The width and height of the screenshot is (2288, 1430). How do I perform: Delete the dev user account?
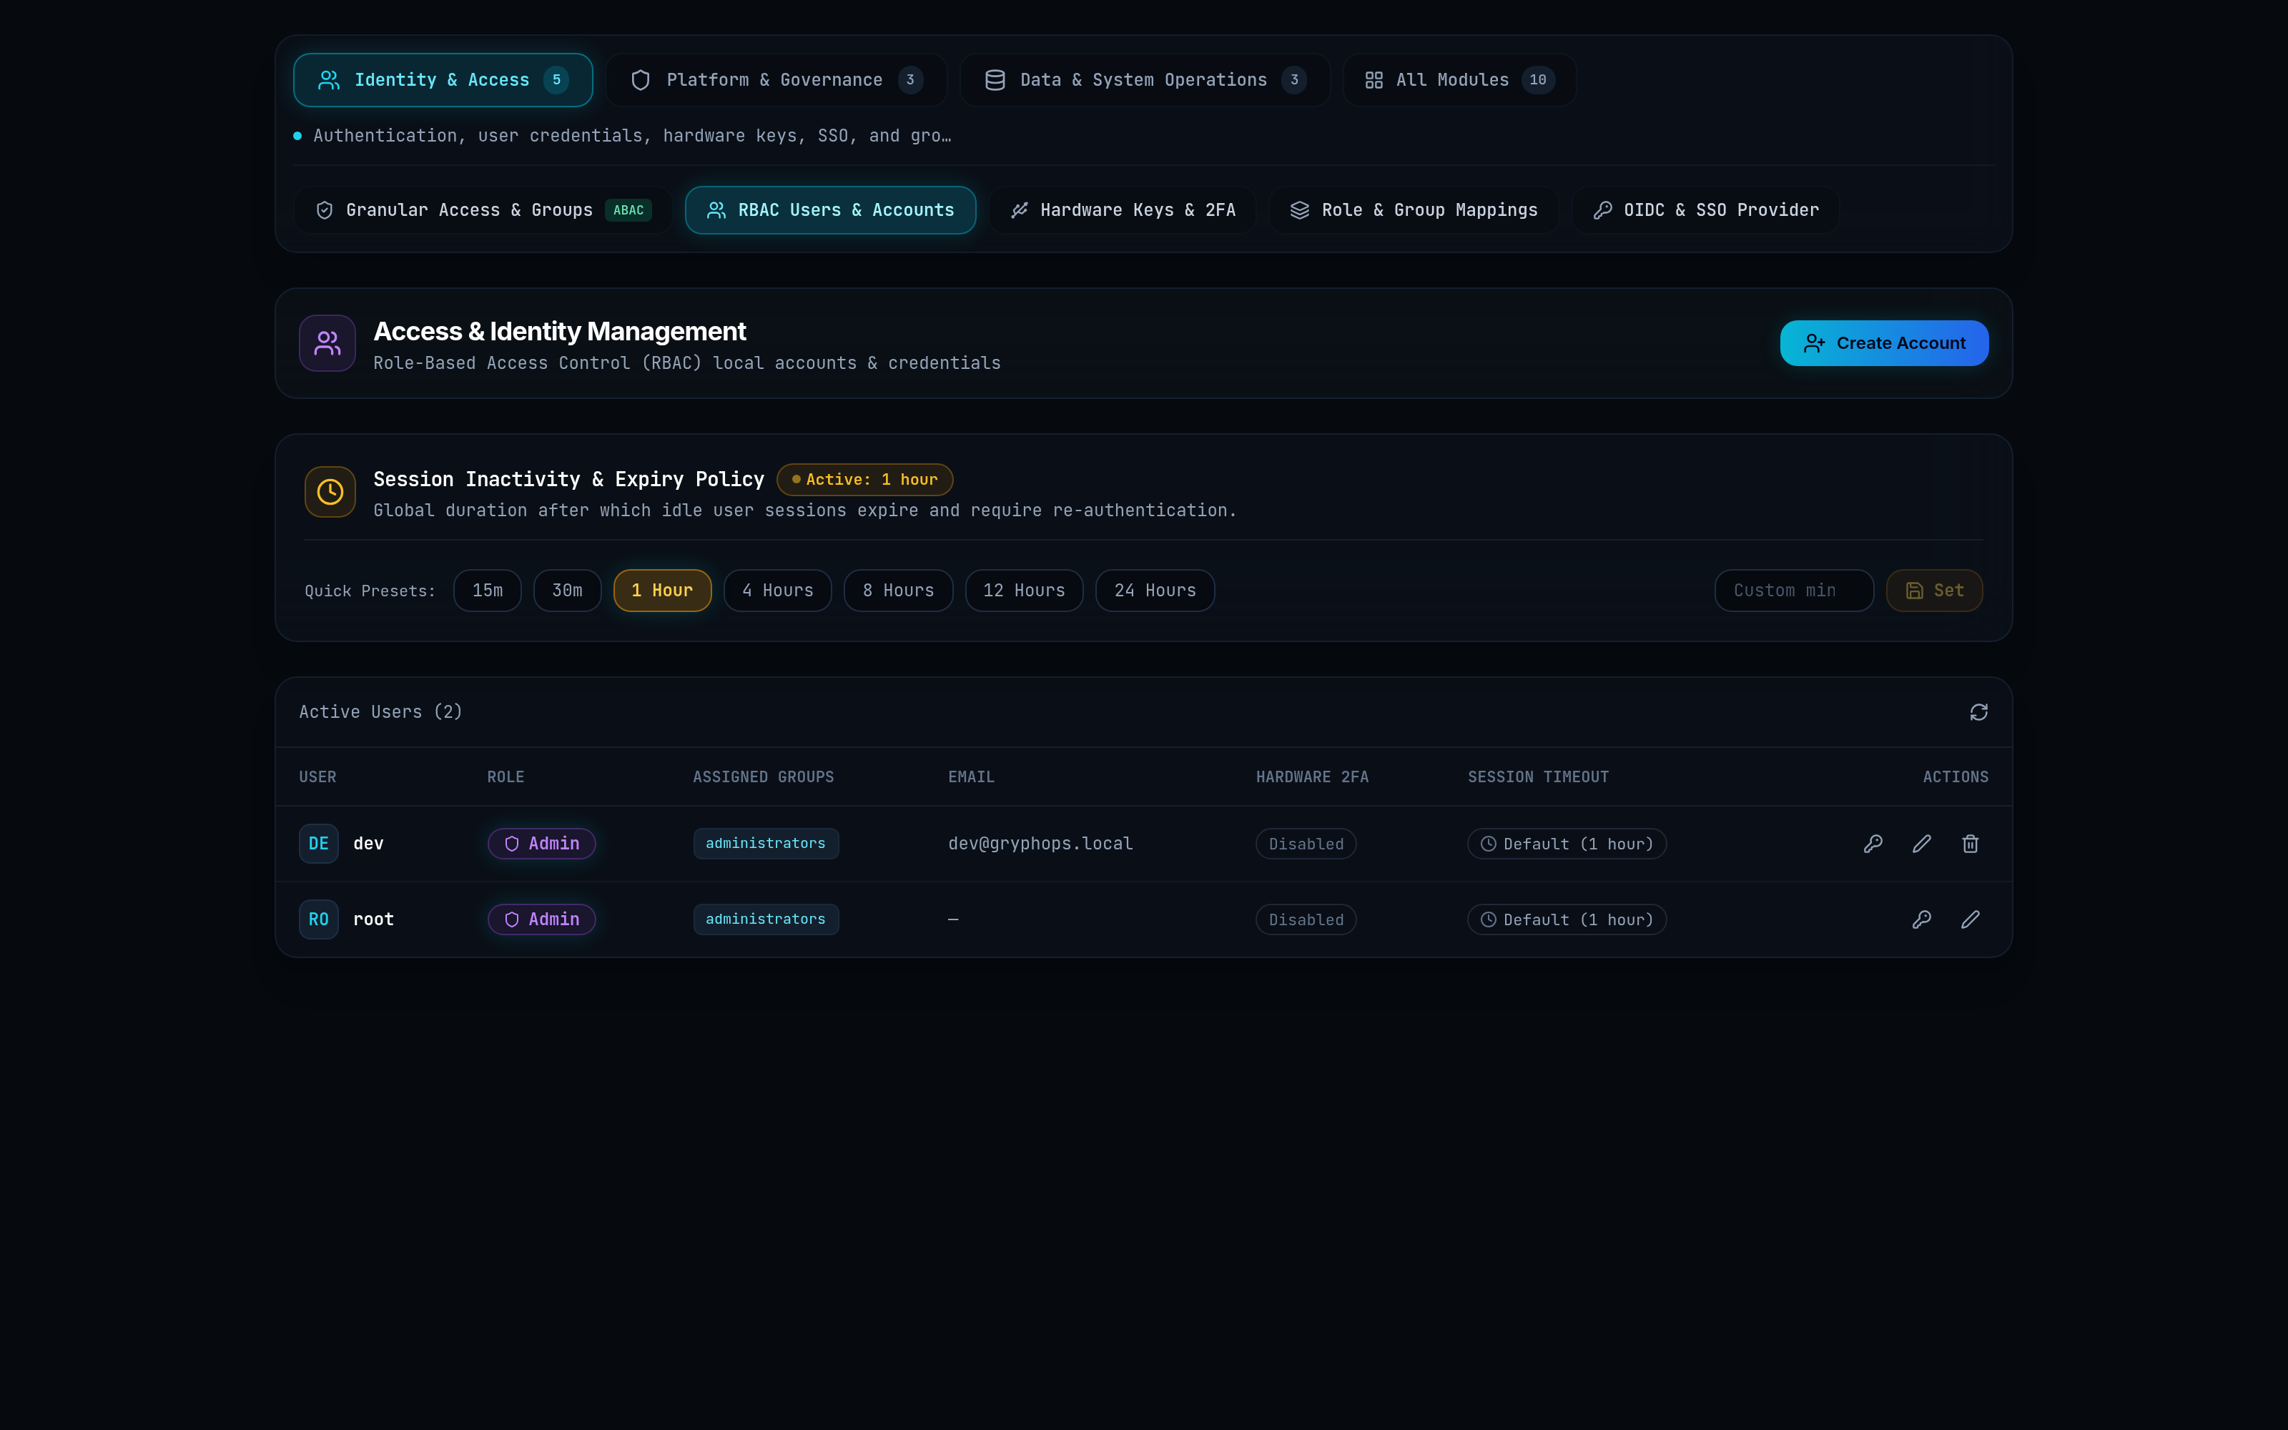coord(1971,844)
